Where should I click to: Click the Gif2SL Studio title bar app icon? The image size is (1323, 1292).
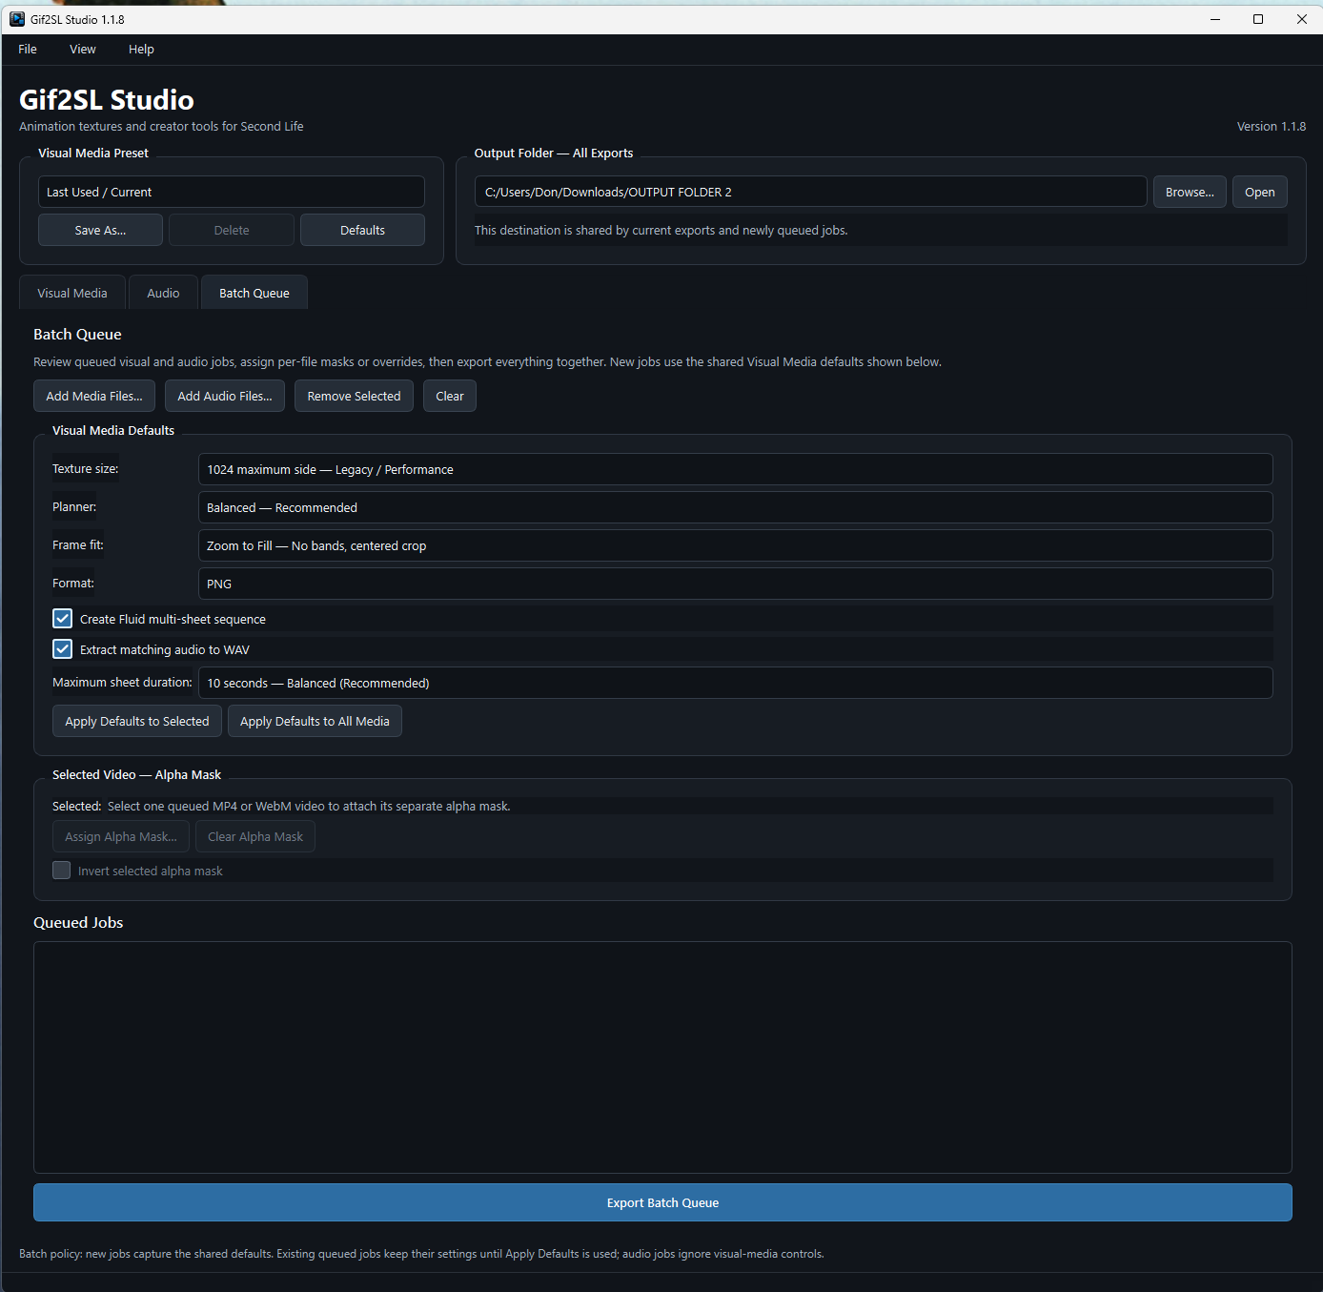click(17, 19)
